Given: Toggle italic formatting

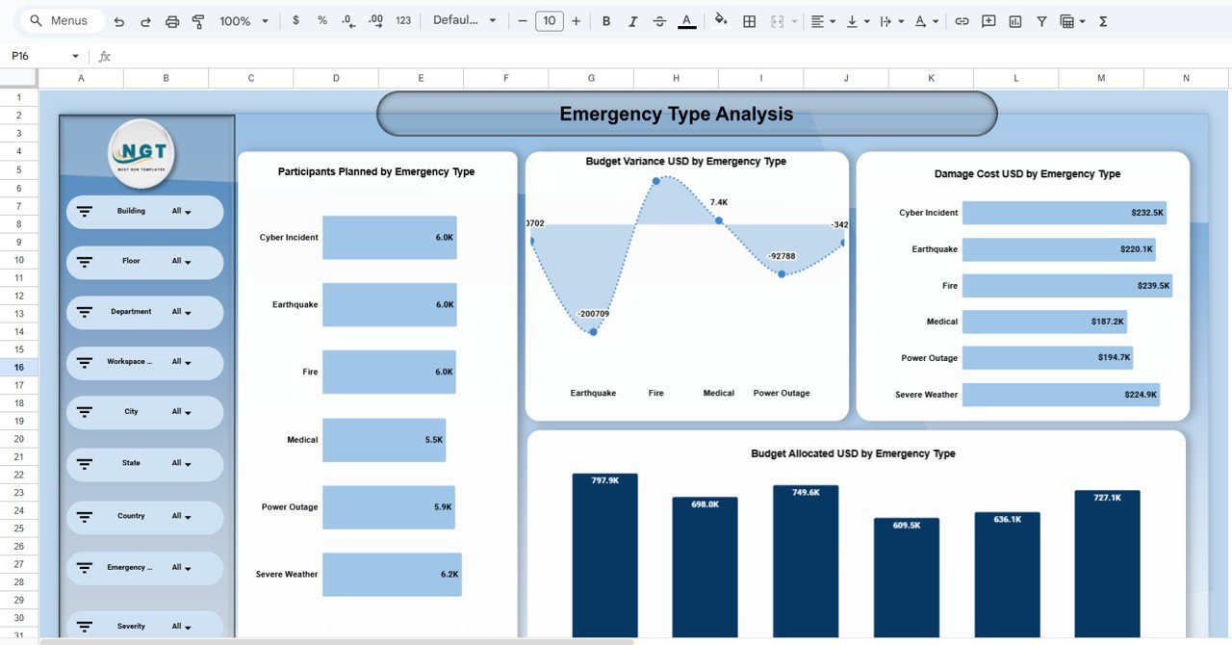Looking at the screenshot, I should [x=632, y=21].
